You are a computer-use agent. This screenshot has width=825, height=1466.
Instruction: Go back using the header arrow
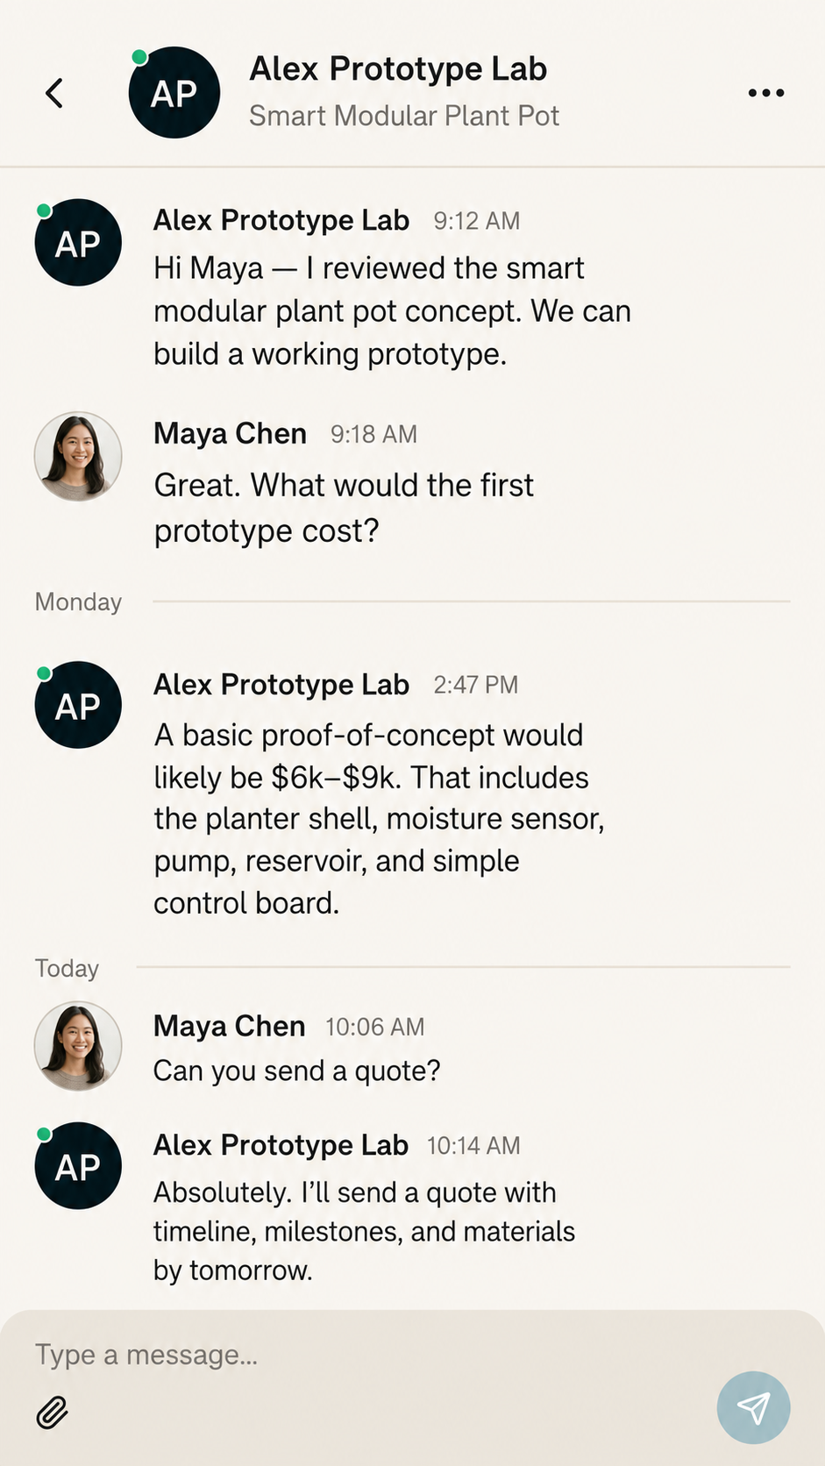[x=54, y=93]
